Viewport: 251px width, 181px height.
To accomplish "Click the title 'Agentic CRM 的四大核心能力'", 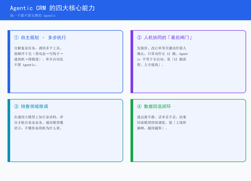I will (x=52, y=8).
